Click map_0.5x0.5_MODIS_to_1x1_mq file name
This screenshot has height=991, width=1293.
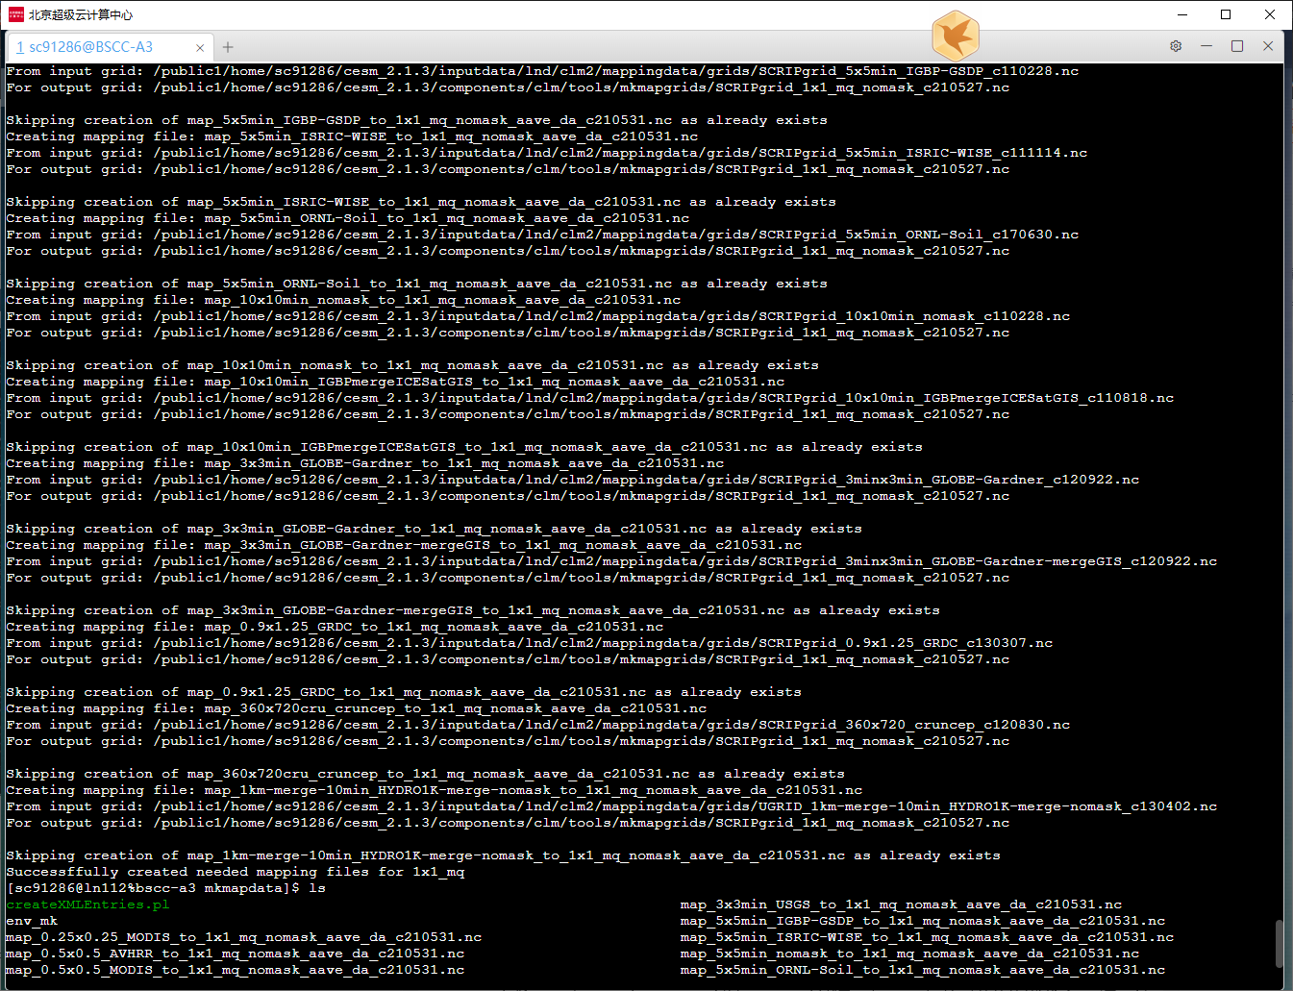(x=236, y=970)
